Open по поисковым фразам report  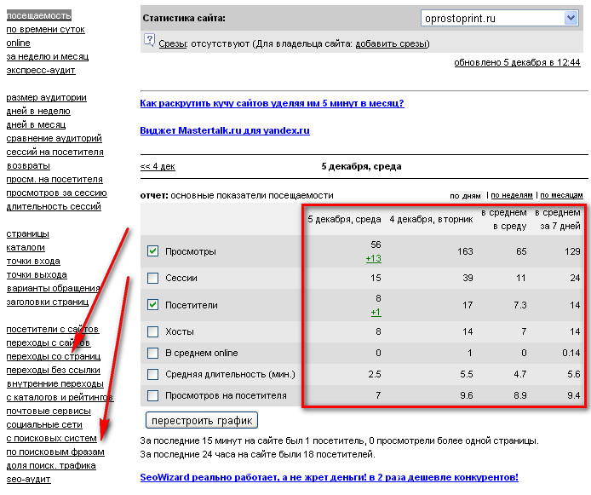pyautogui.click(x=55, y=452)
